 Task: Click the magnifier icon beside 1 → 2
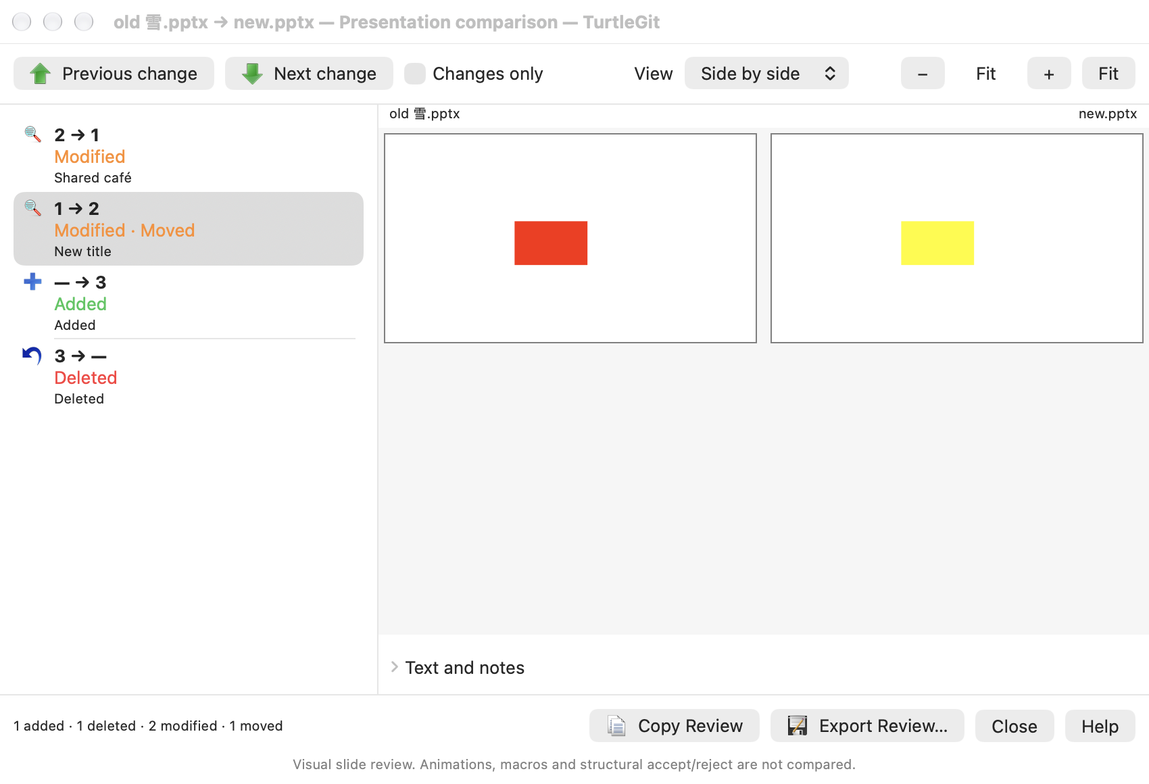pos(32,207)
